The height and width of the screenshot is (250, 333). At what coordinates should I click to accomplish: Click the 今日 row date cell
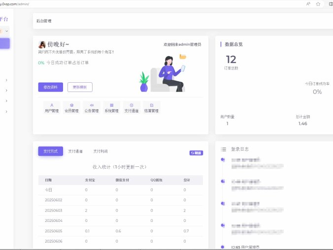[x=48, y=190]
